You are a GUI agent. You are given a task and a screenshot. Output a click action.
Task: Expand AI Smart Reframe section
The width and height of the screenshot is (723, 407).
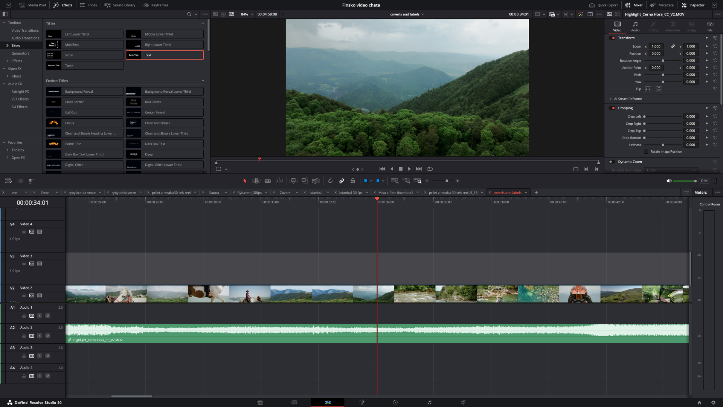click(x=611, y=99)
